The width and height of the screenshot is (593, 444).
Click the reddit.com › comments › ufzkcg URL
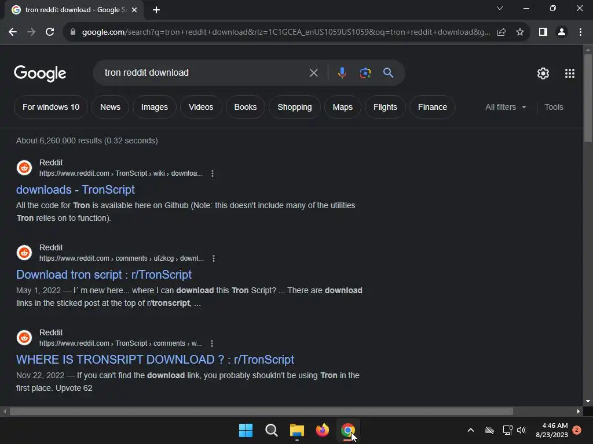[x=122, y=258]
